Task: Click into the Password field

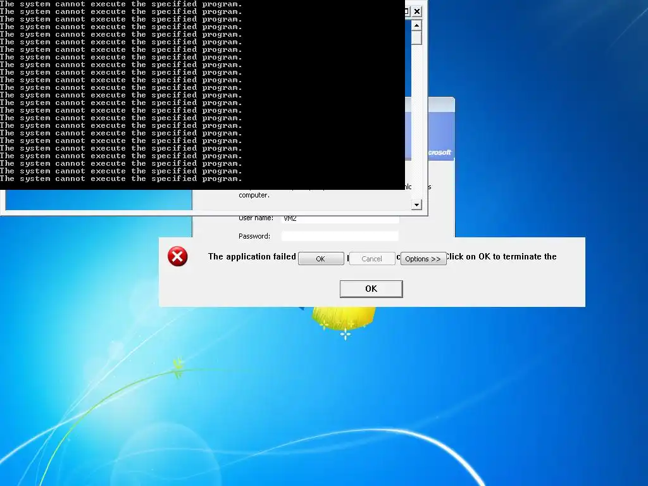Action: point(340,236)
